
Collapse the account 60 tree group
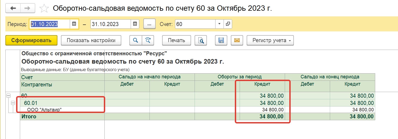click(9, 96)
